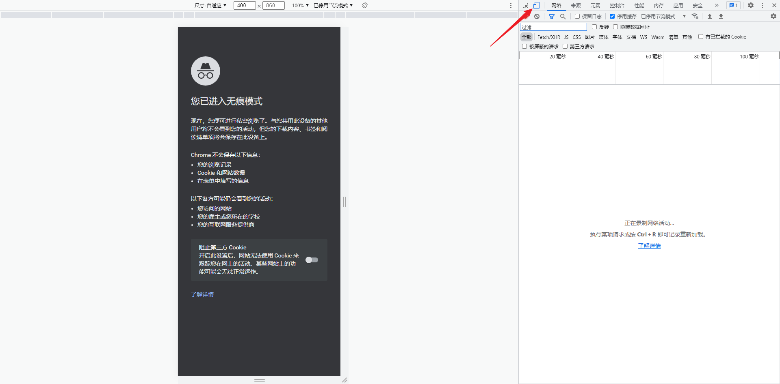Screen dimensions: 780x384
Task: Check 被屏蔽的请求 blocked requests checkbox
Action: coord(524,46)
